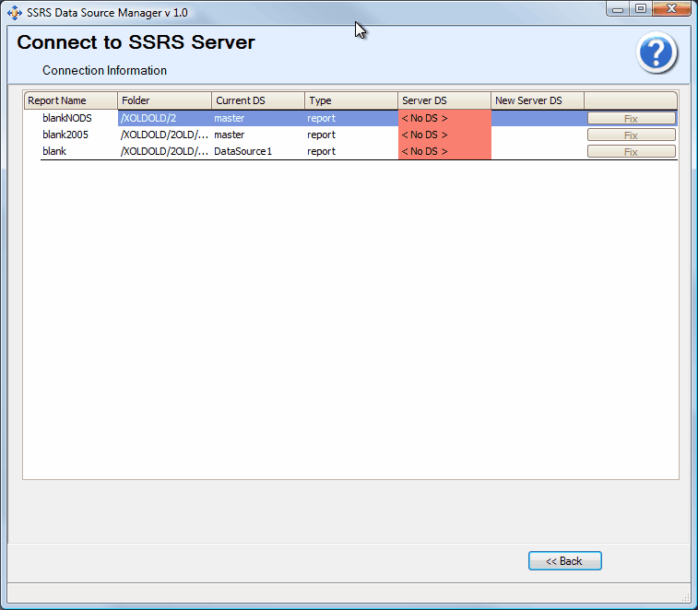Go back with the << Back button
Viewport: 698px width, 610px height.
pos(565,560)
